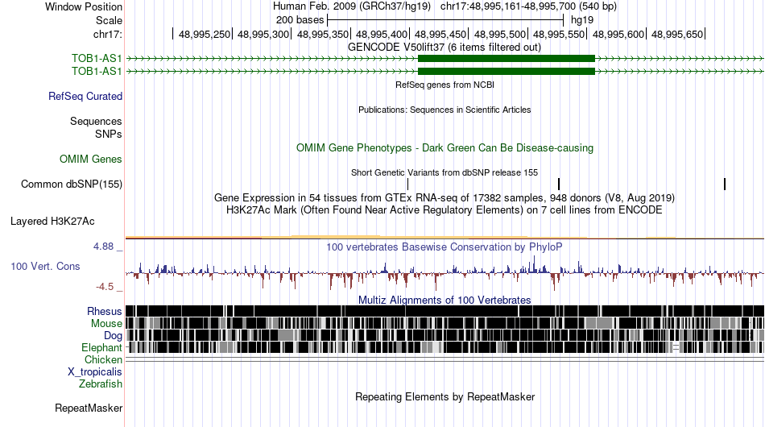Click the Rhesus alignment bar

pos(445,311)
